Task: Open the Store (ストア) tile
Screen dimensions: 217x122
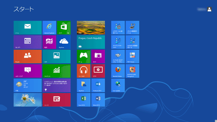Action: pyautogui.click(x=64, y=28)
